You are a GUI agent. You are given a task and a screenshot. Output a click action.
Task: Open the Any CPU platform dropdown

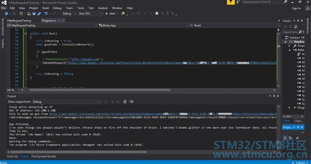click(91, 13)
